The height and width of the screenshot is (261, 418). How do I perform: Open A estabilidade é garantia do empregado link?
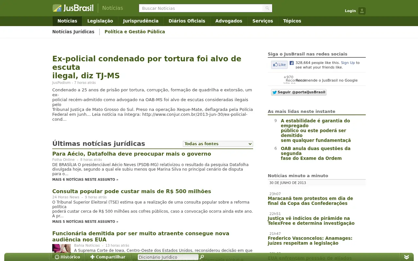316,130
